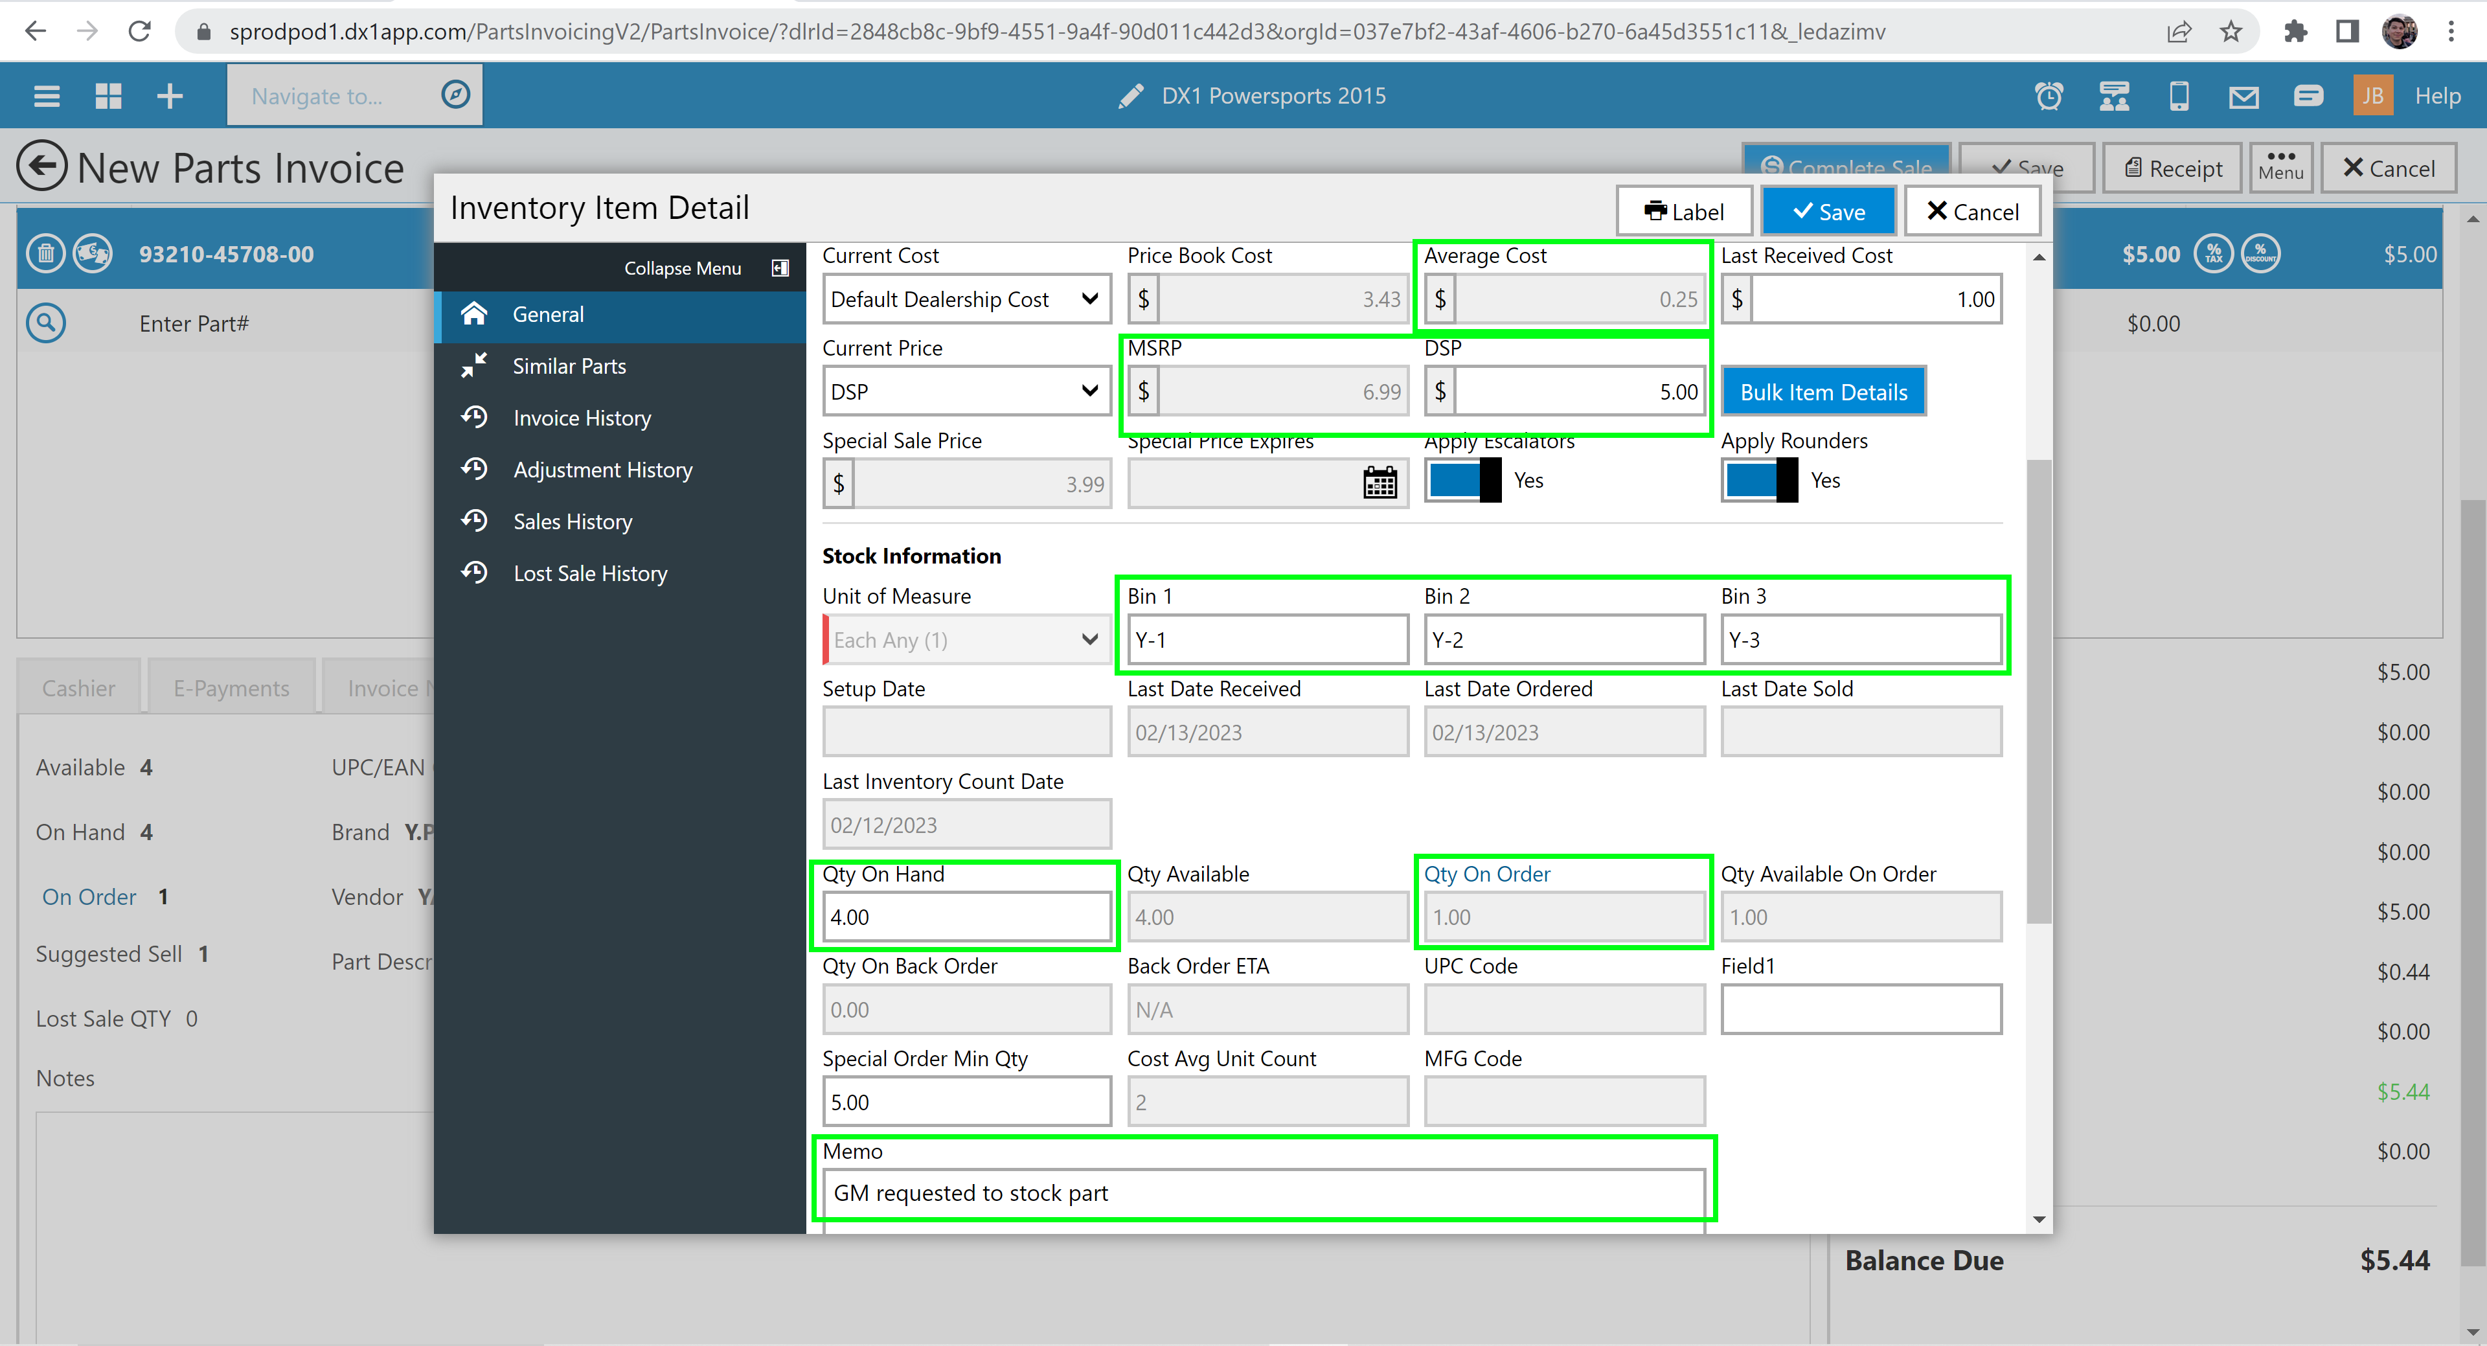Screen dimensions: 2487x1346
Task: Click the compass icon in the Navigate box
Action: click(455, 95)
